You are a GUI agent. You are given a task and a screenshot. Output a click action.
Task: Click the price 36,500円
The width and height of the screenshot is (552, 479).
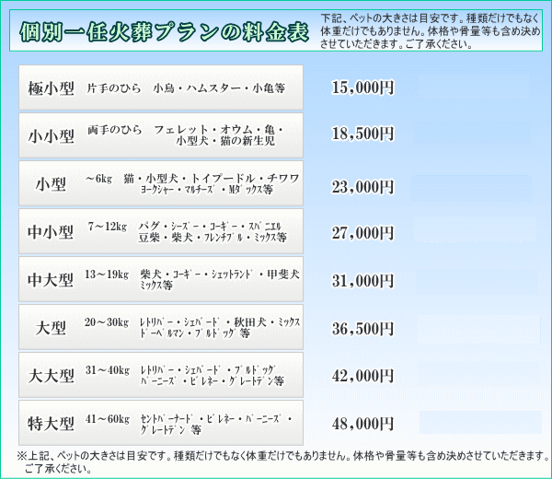click(363, 329)
